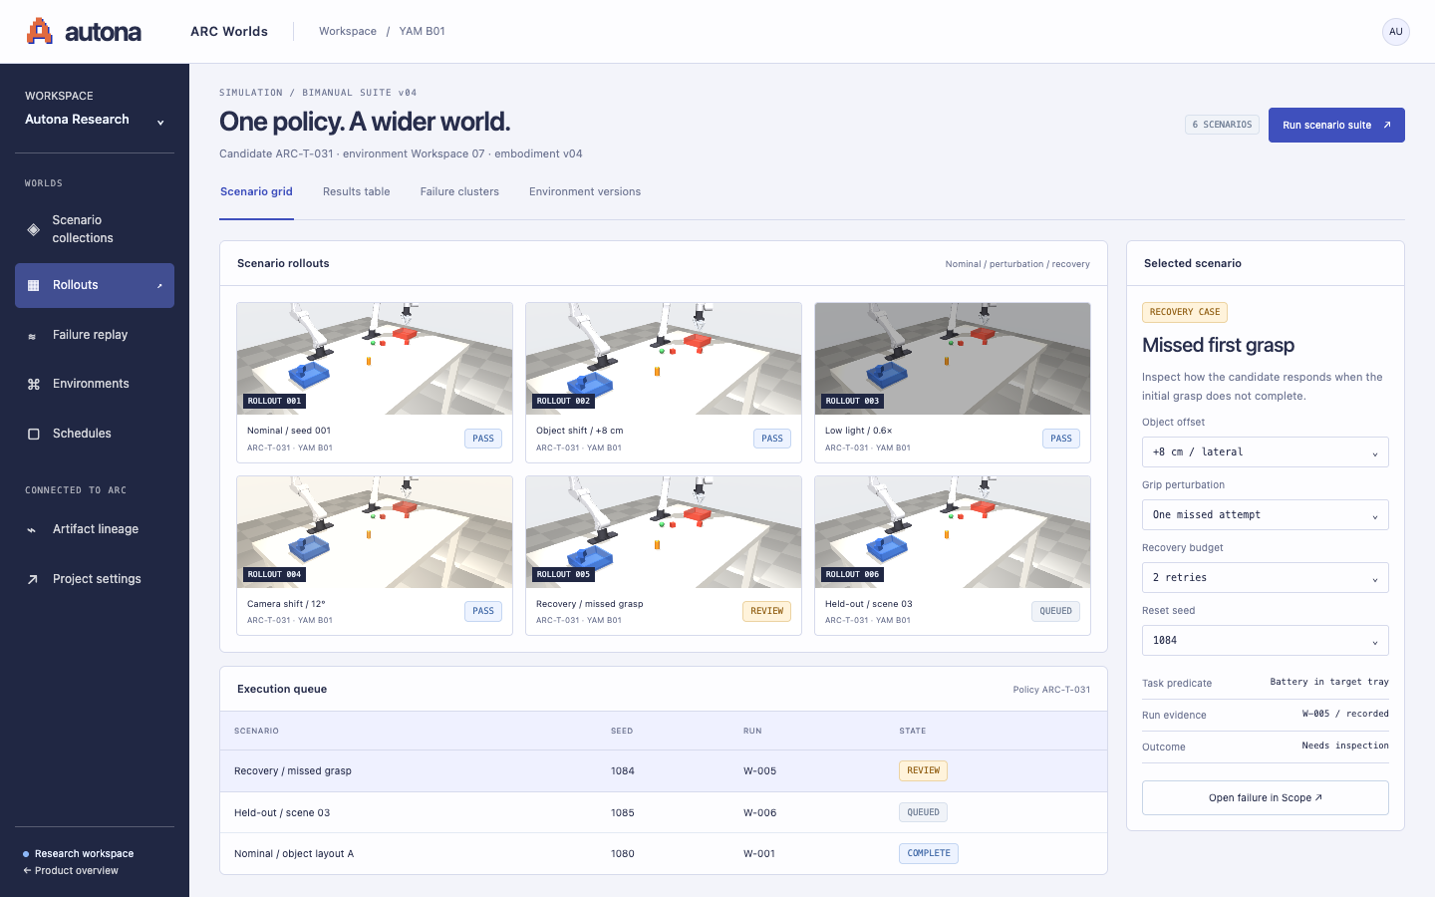This screenshot has width=1435, height=897.
Task: Click arrow icon in Run scenario suite
Action: point(1386,125)
